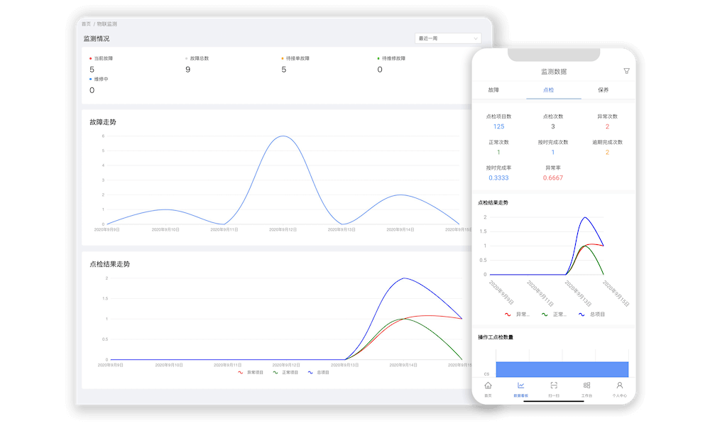Screen dimensions: 710x426
Task: Click the chevron arrow in 最近一周 selector
Action: click(475, 38)
